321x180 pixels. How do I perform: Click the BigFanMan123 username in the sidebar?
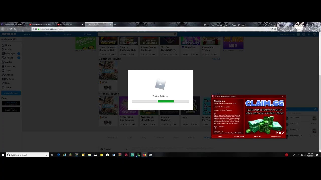(9, 39)
